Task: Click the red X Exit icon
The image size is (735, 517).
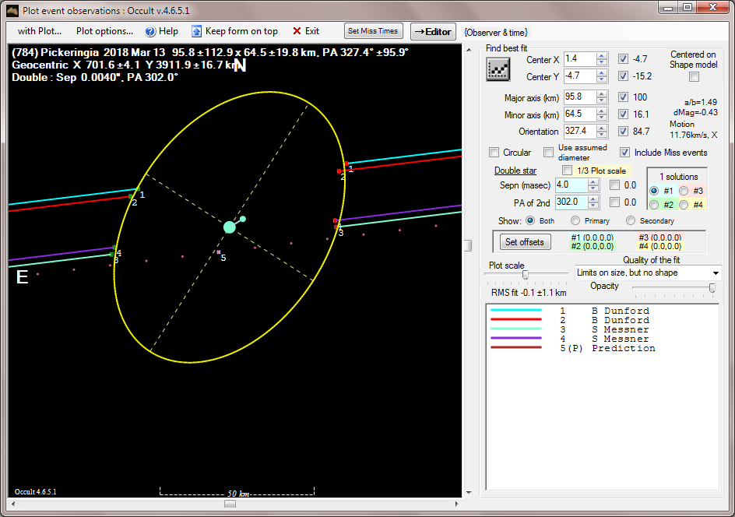Action: click(297, 31)
